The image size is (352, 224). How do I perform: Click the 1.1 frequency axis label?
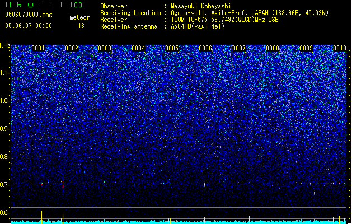5,73
